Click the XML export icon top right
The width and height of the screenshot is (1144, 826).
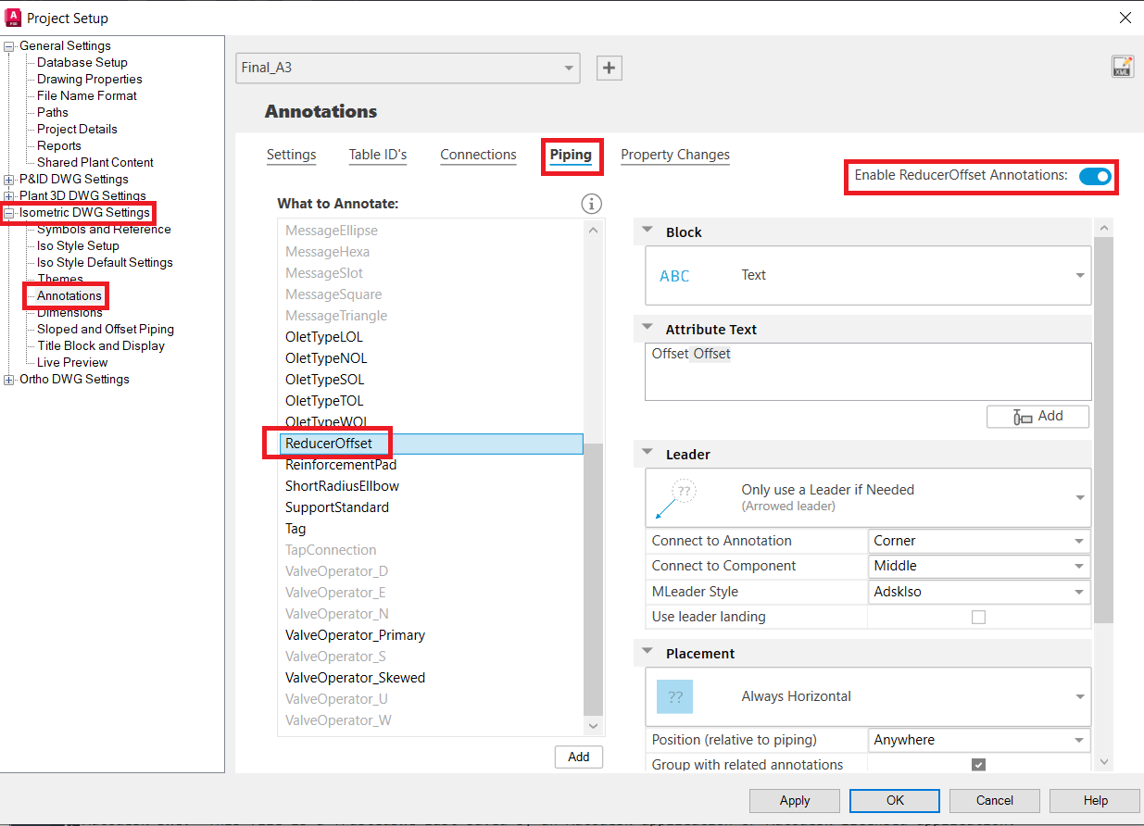click(x=1122, y=66)
